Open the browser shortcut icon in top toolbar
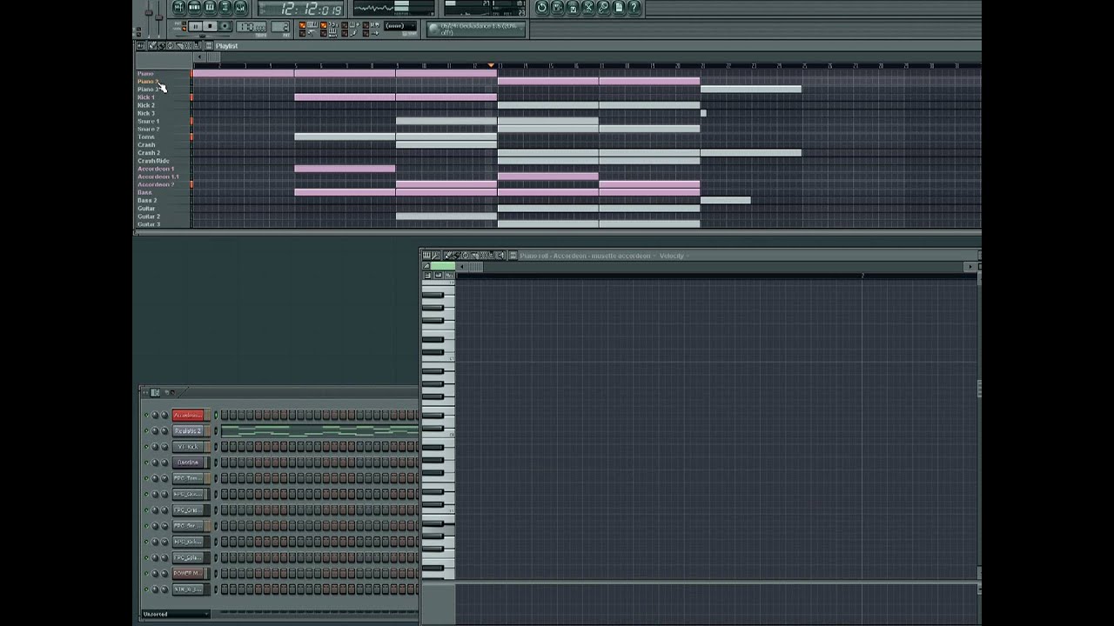Image resolution: width=1114 pixels, height=626 pixels. 225,7
